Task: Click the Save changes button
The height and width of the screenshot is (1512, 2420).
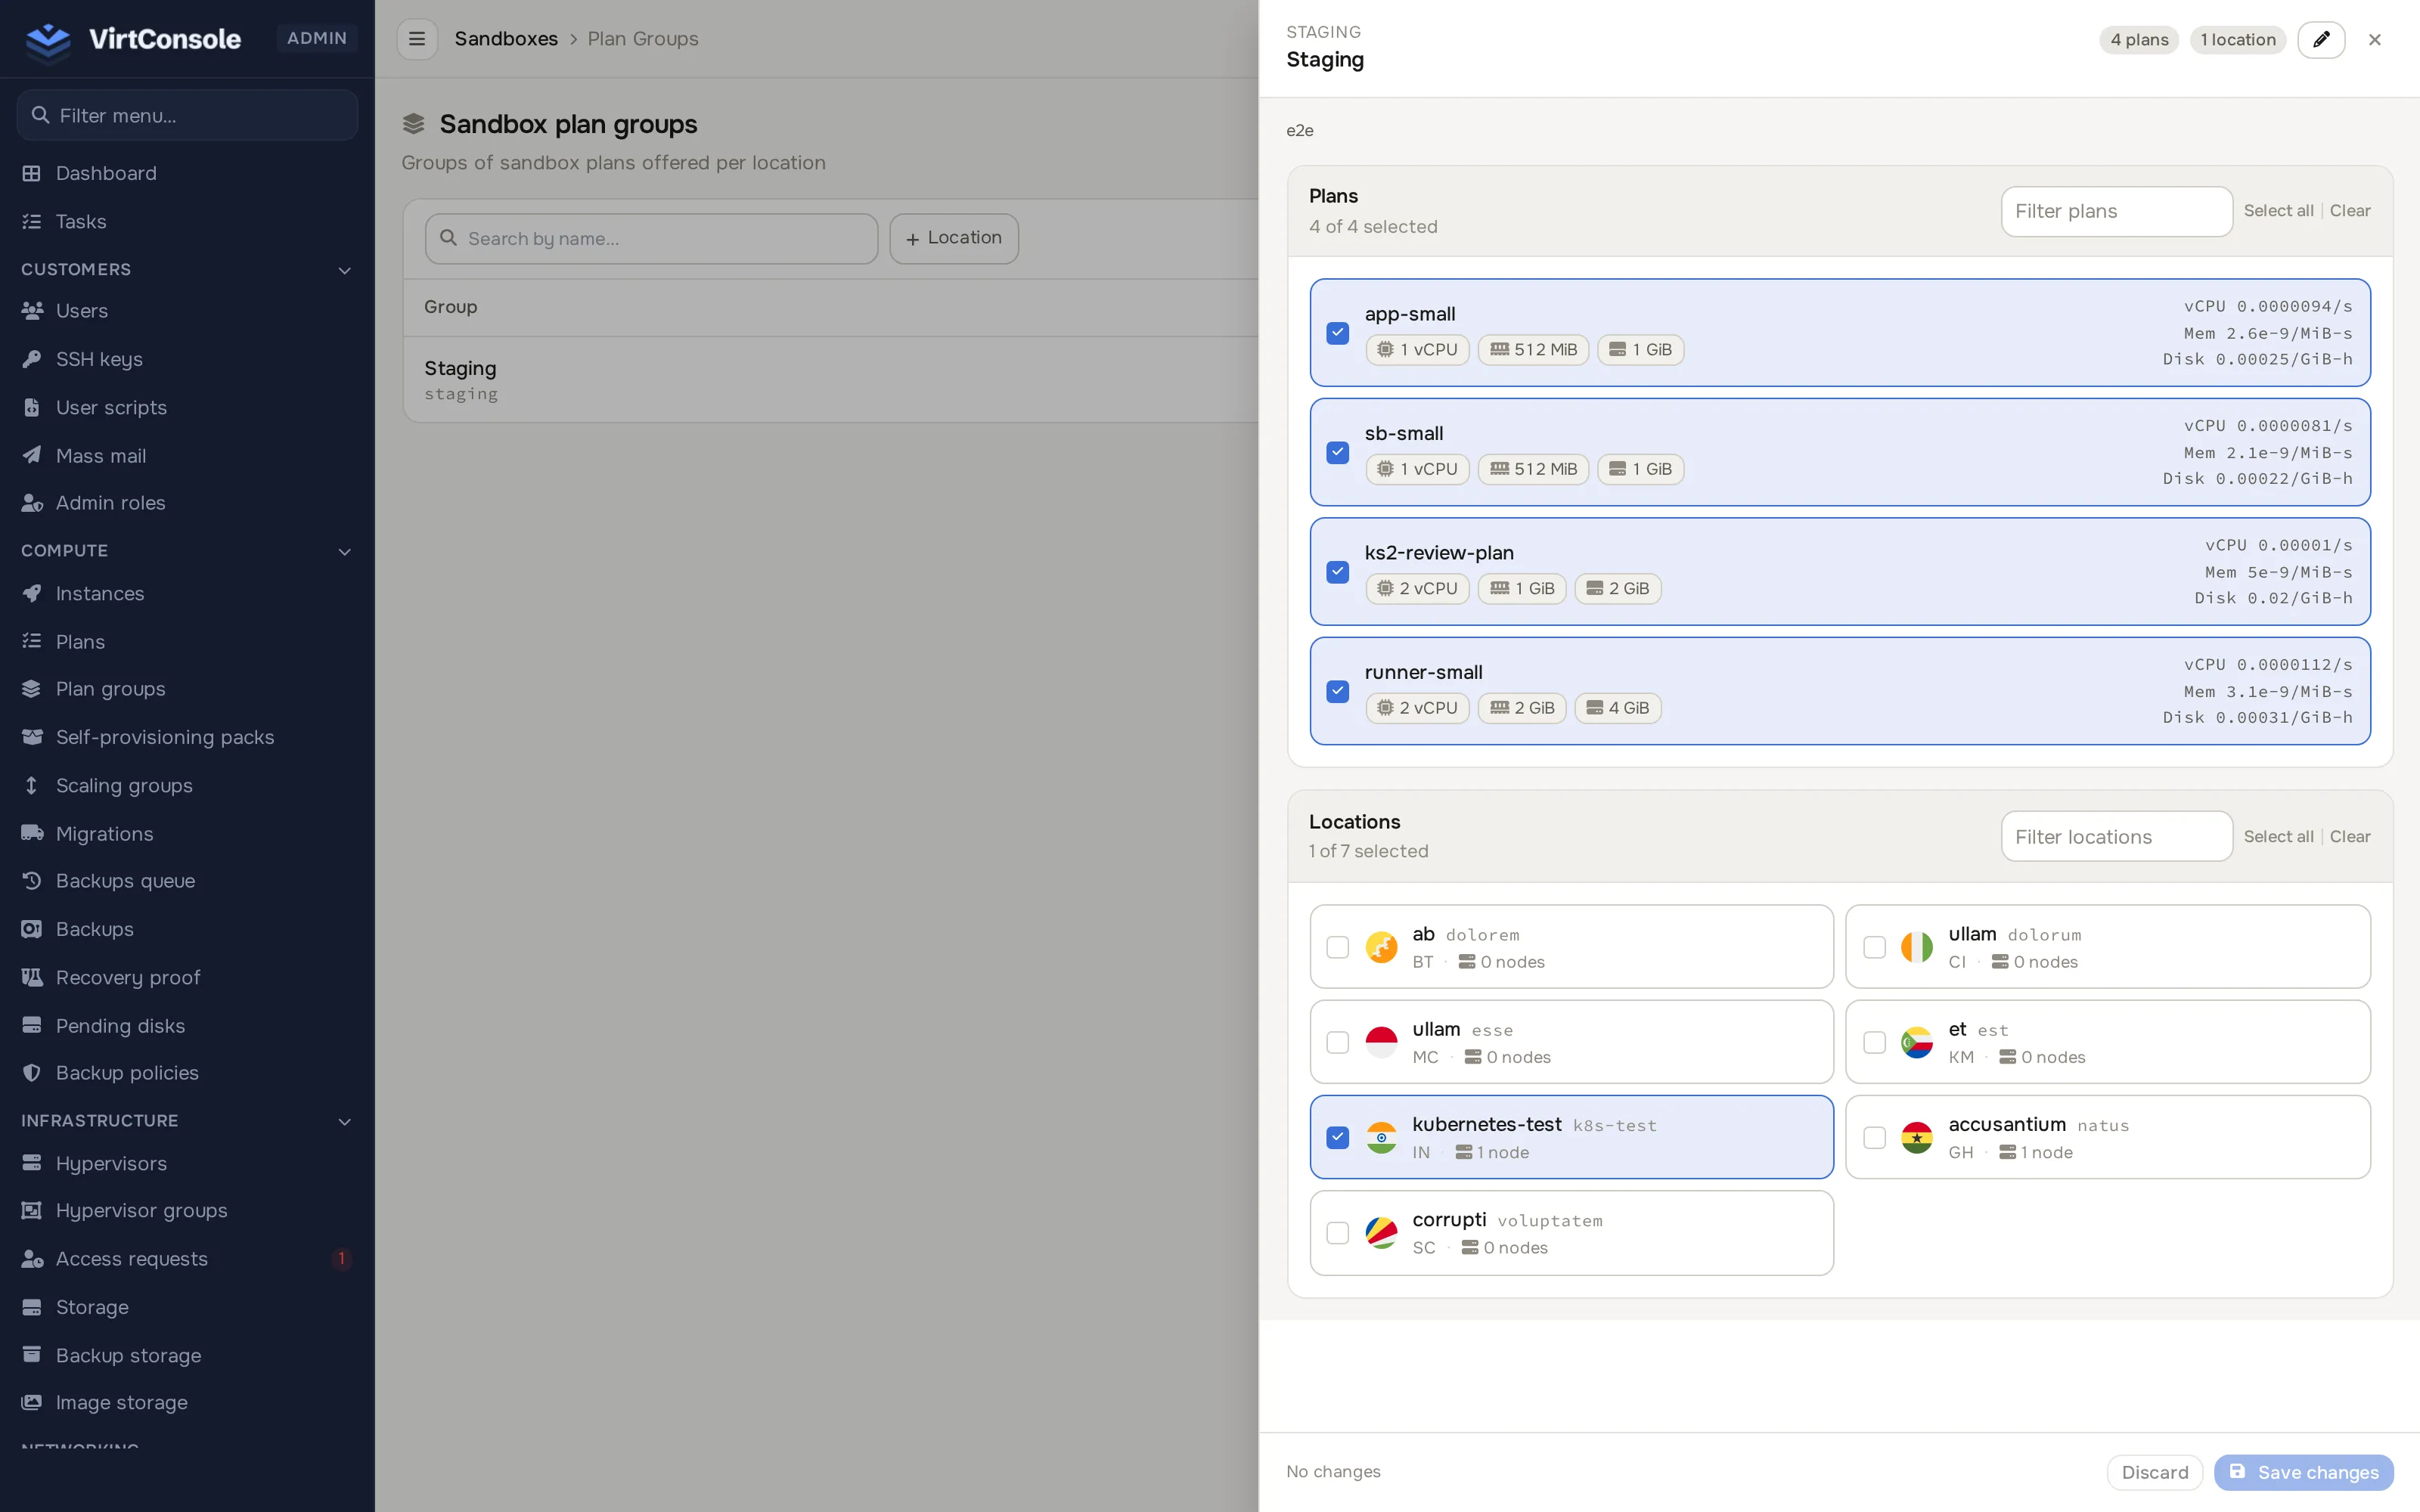Action: click(2304, 1472)
